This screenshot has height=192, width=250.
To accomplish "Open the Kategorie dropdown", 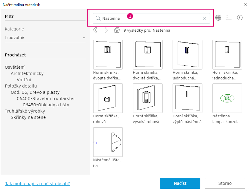I will coord(45,38).
